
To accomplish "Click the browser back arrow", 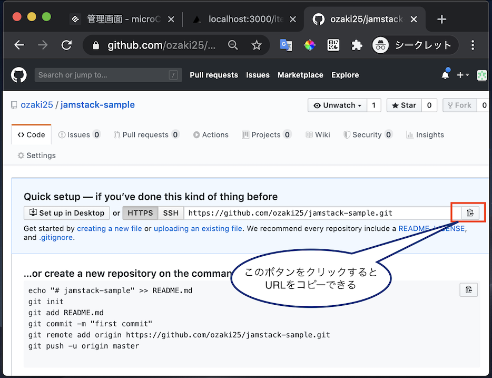I will coord(19,45).
